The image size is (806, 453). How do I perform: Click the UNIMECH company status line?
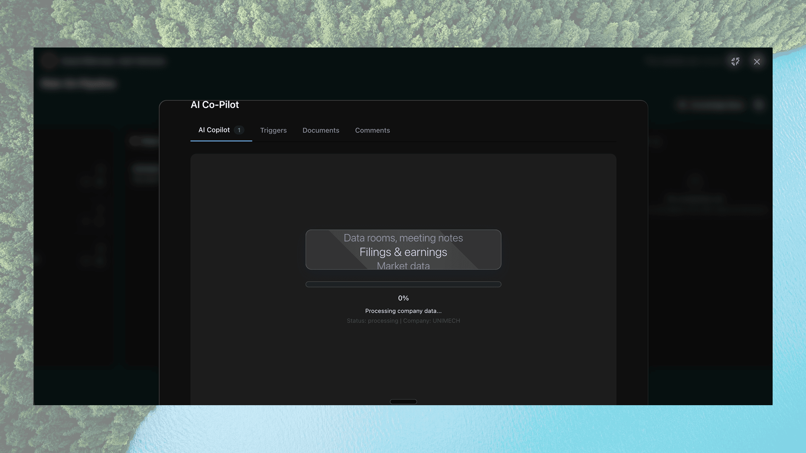(403, 321)
